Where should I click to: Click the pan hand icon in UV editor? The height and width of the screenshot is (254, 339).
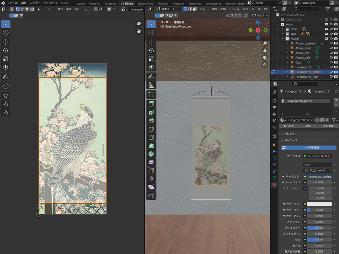coord(139,31)
